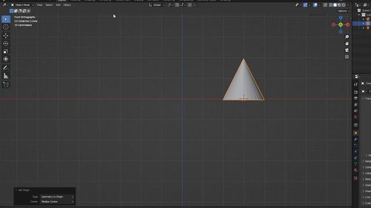Image resolution: width=371 pixels, height=208 pixels.
Task: Select the Scale tool in the toolbar
Action: pyautogui.click(x=6, y=51)
